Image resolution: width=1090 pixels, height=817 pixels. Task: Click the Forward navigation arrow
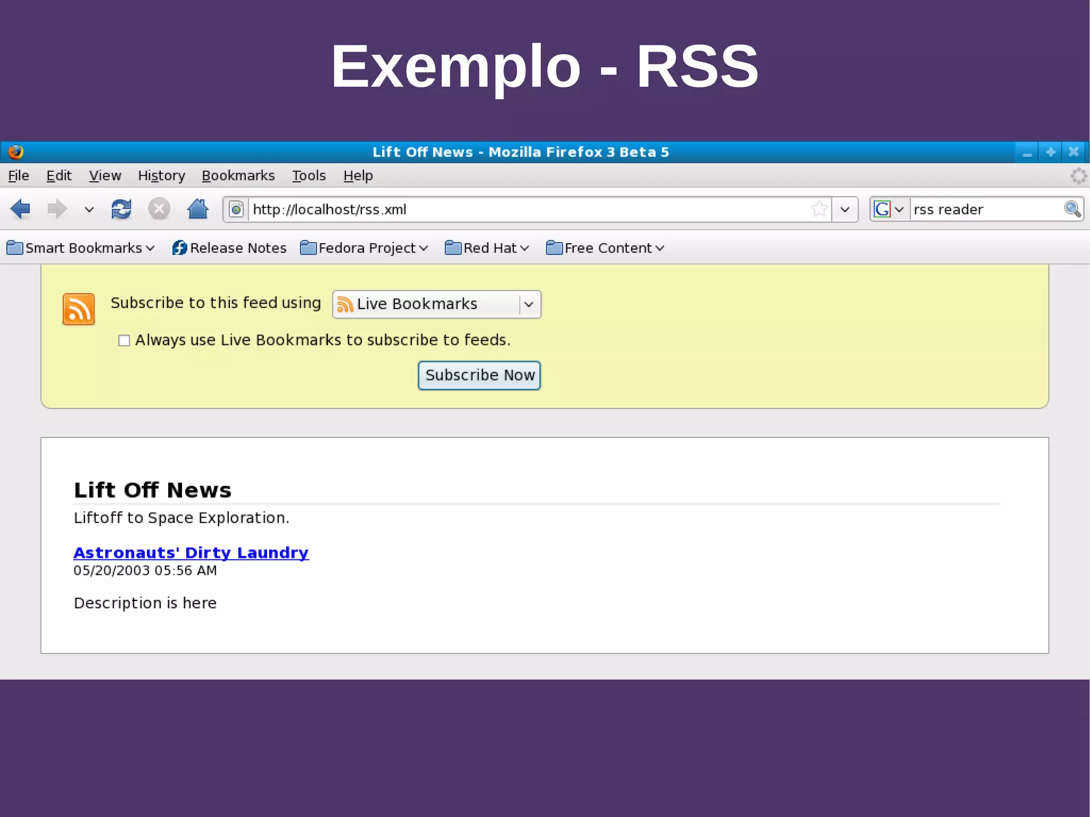pos(57,209)
